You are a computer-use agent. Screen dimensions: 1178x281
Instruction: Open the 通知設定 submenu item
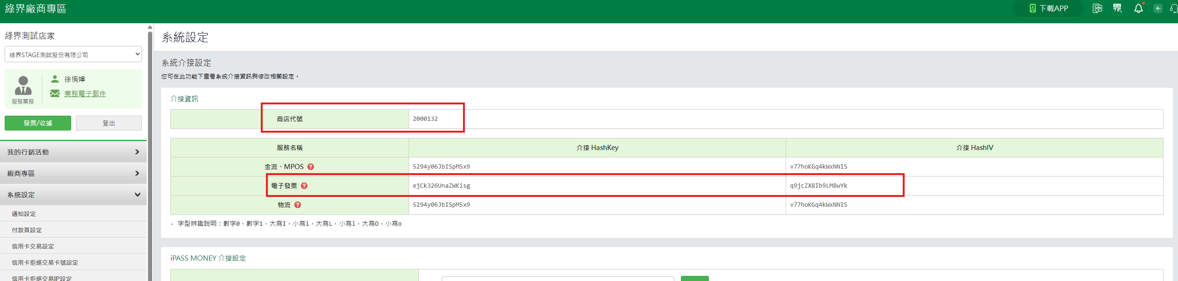24,214
